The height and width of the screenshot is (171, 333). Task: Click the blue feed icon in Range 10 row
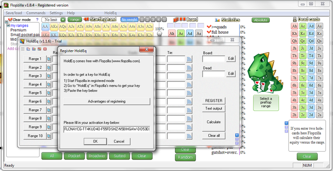coord(189,136)
